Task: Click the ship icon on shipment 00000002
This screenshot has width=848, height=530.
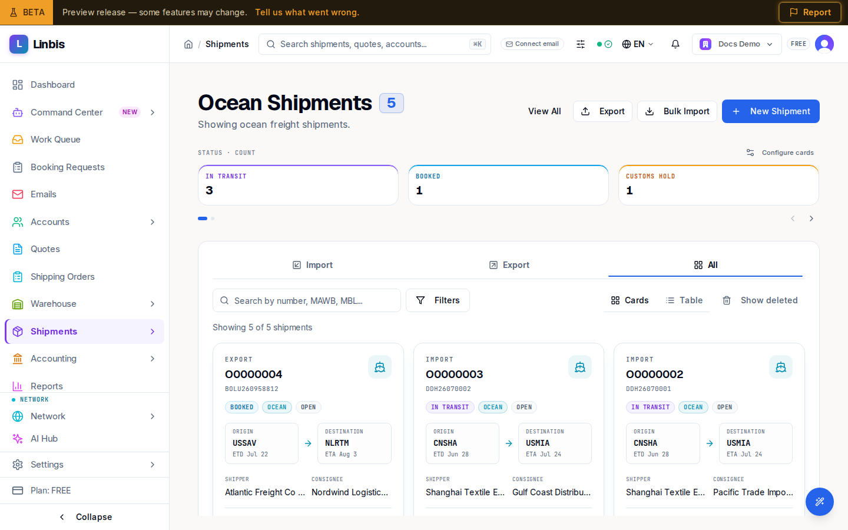Action: coord(781,367)
